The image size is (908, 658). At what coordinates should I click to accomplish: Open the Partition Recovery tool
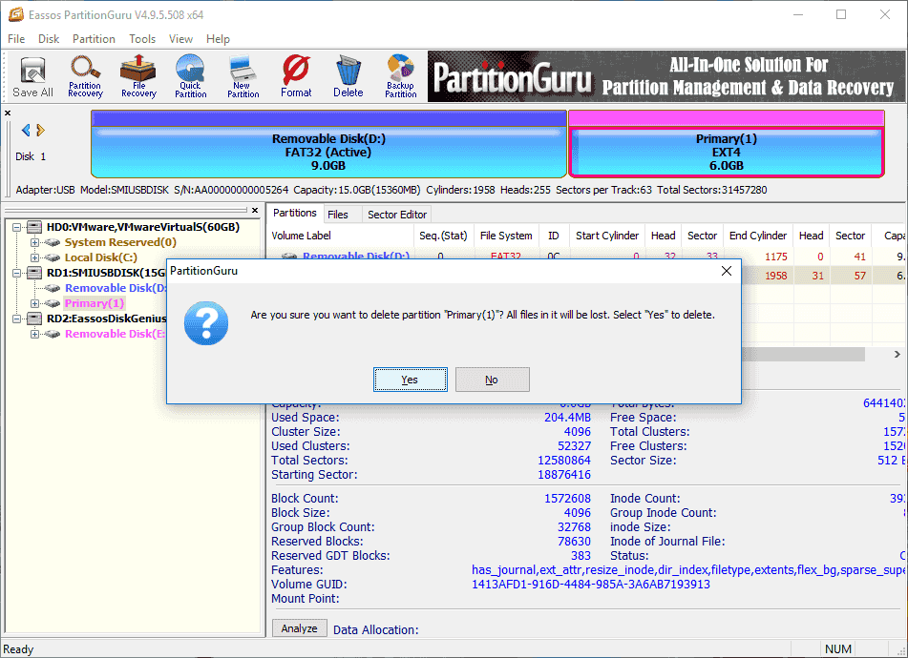tap(85, 76)
